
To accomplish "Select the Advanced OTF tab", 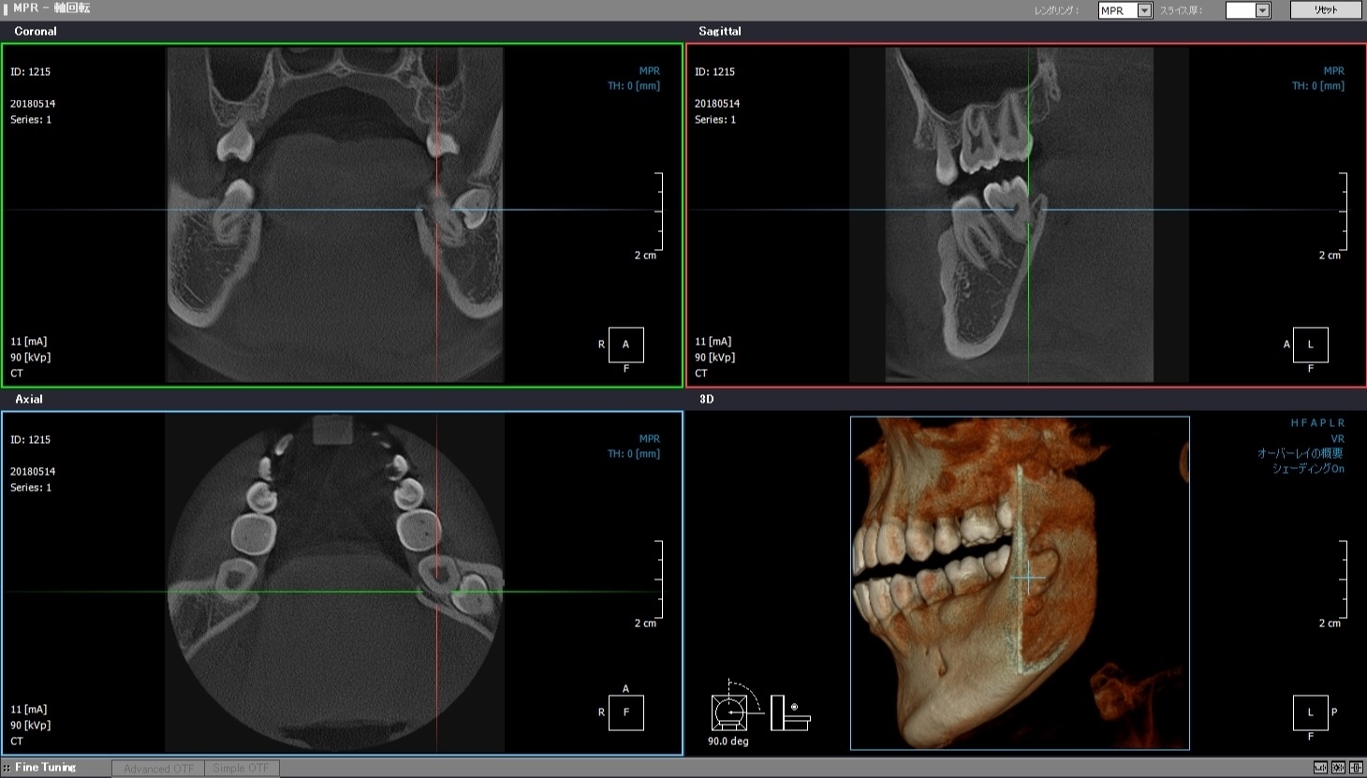I will pos(158,769).
